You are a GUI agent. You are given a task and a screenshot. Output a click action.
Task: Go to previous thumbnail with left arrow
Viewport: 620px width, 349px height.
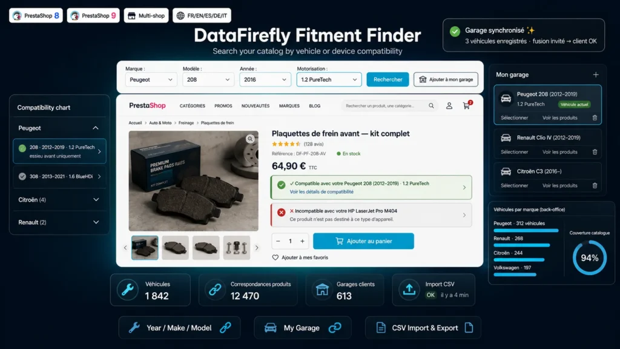[x=125, y=248]
